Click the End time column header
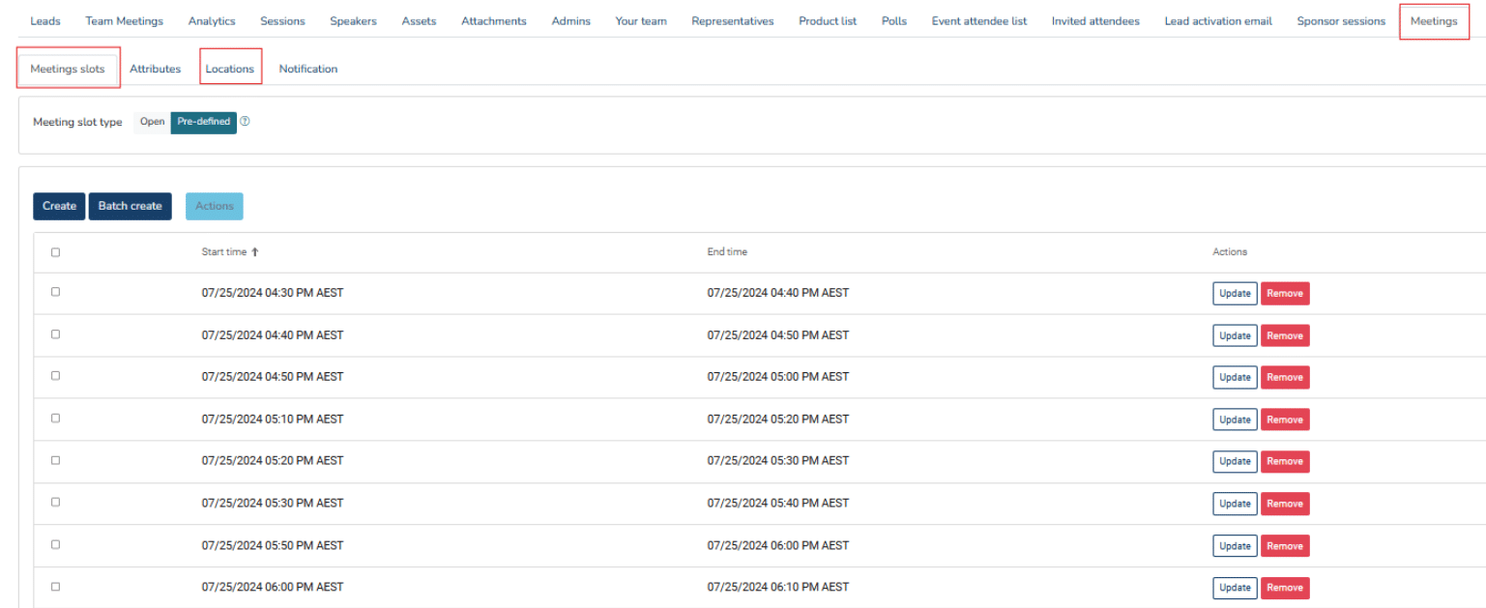The image size is (1486, 608). point(727,252)
